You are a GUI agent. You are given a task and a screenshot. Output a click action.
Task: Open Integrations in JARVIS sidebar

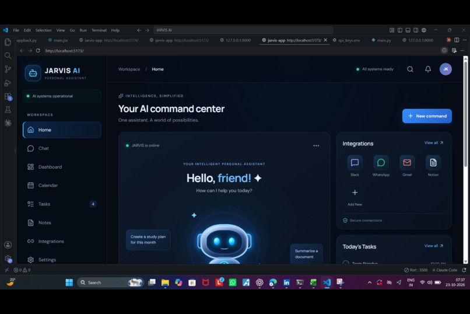tap(62, 241)
